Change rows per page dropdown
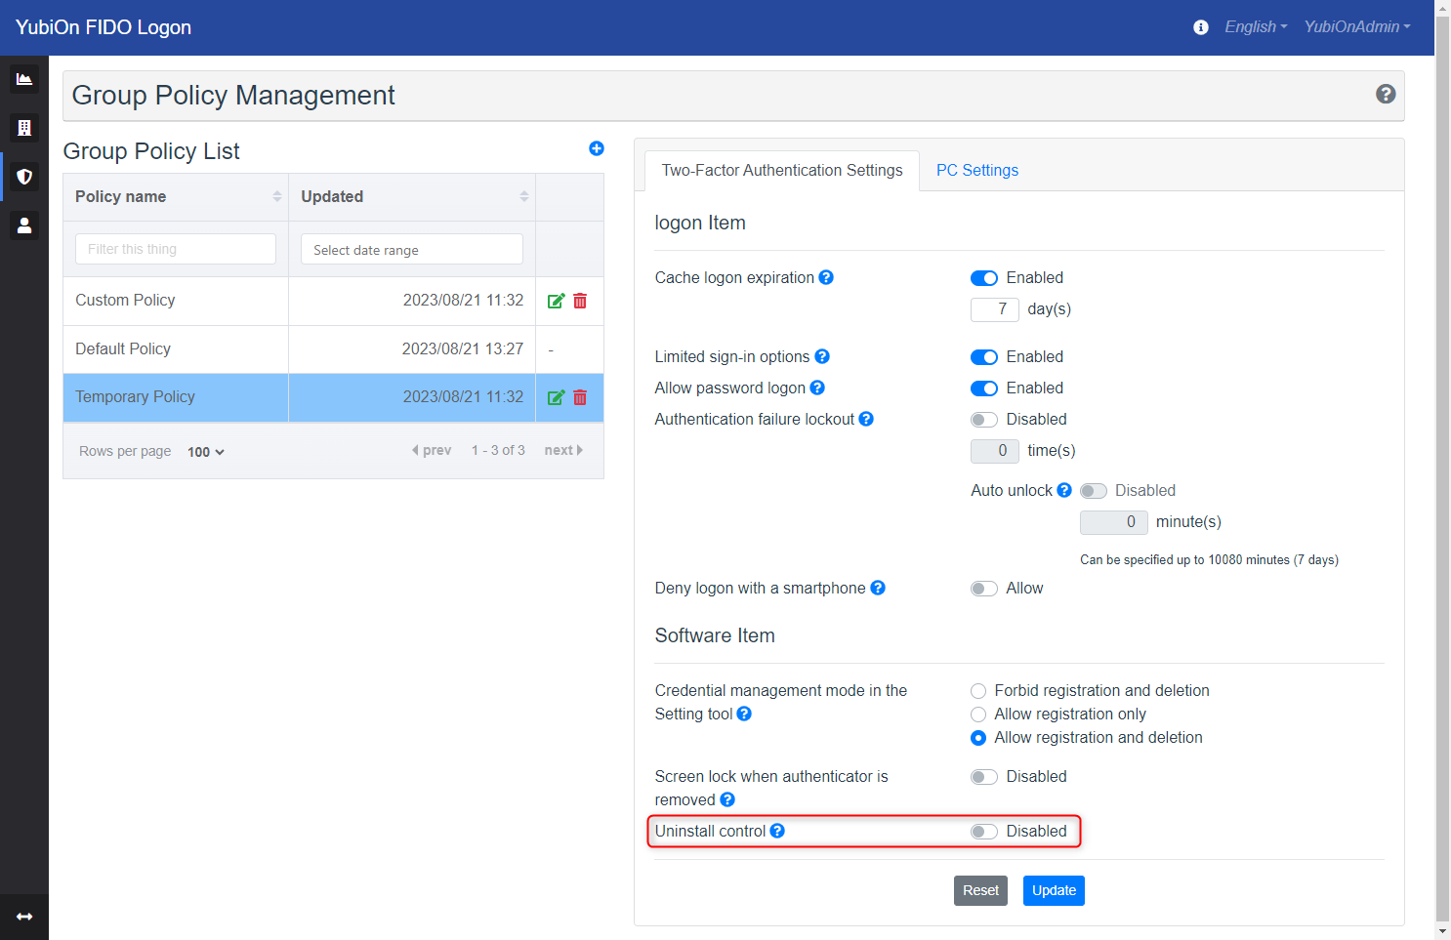The height and width of the screenshot is (940, 1451). click(x=205, y=452)
